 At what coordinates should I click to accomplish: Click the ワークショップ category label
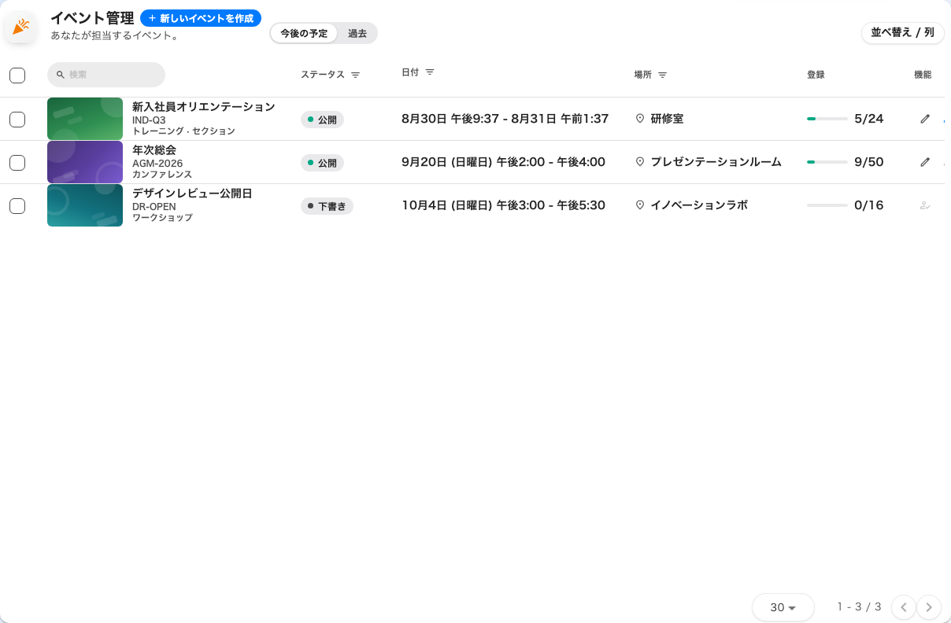[x=162, y=217]
